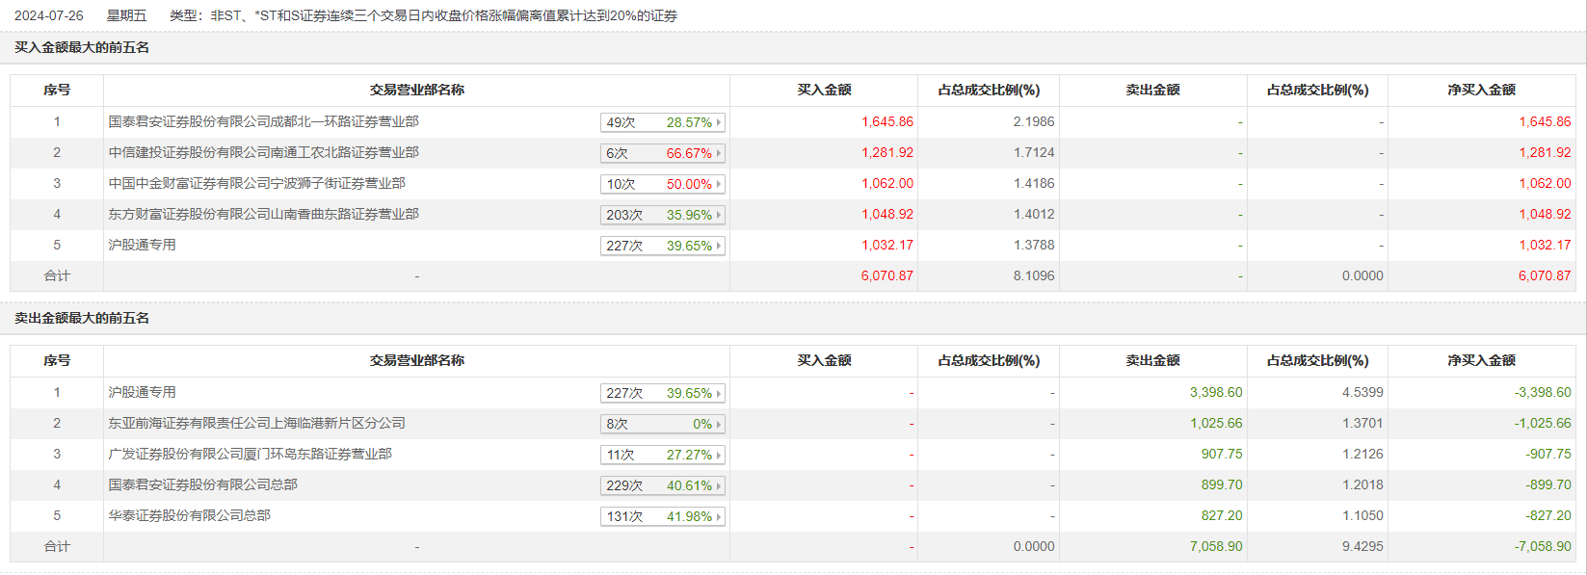Expand the 10次 50.00% stats box
1587x575 pixels.
(662, 184)
